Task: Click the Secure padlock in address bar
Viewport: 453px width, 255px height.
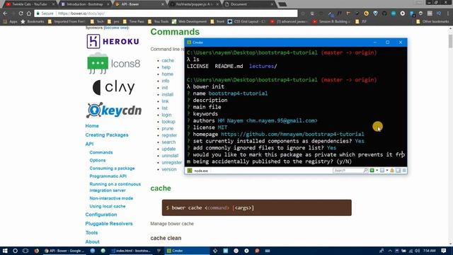Action: pyautogui.click(x=38, y=13)
